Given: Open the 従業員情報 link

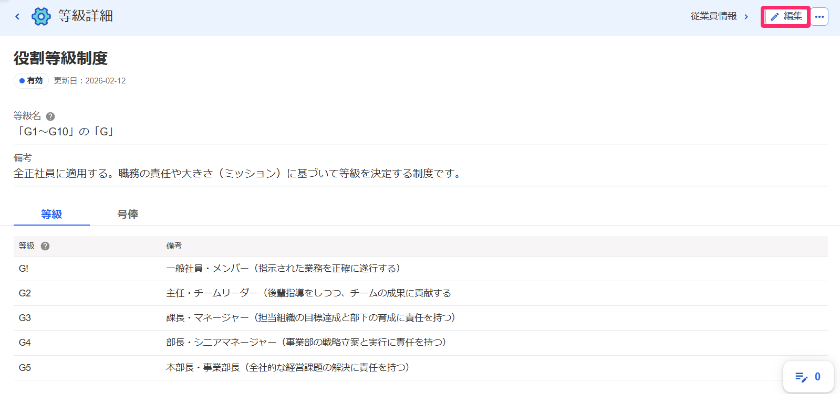Looking at the screenshot, I should 713,17.
